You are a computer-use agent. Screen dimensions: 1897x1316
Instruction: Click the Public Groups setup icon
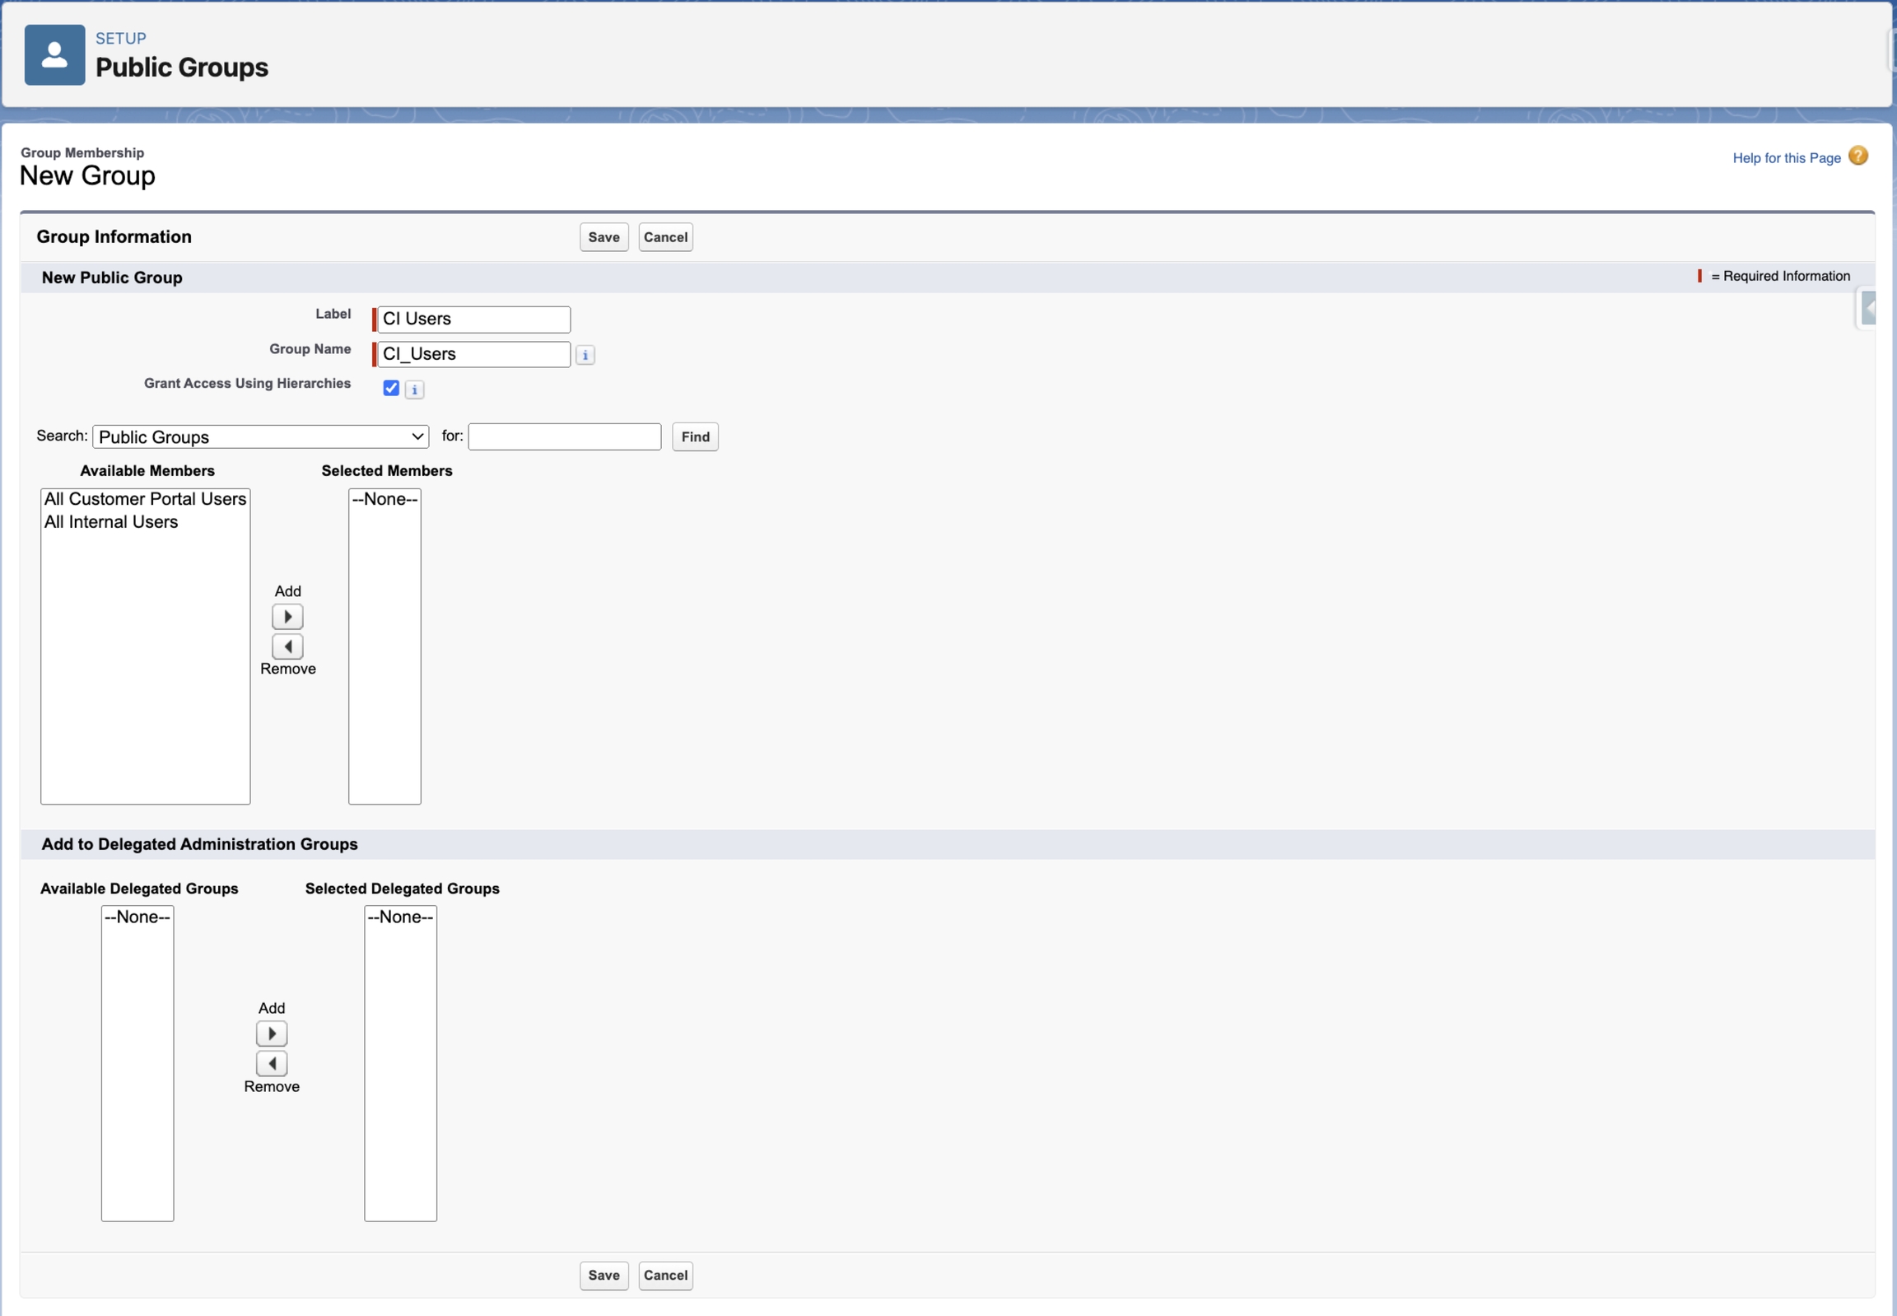pos(54,55)
